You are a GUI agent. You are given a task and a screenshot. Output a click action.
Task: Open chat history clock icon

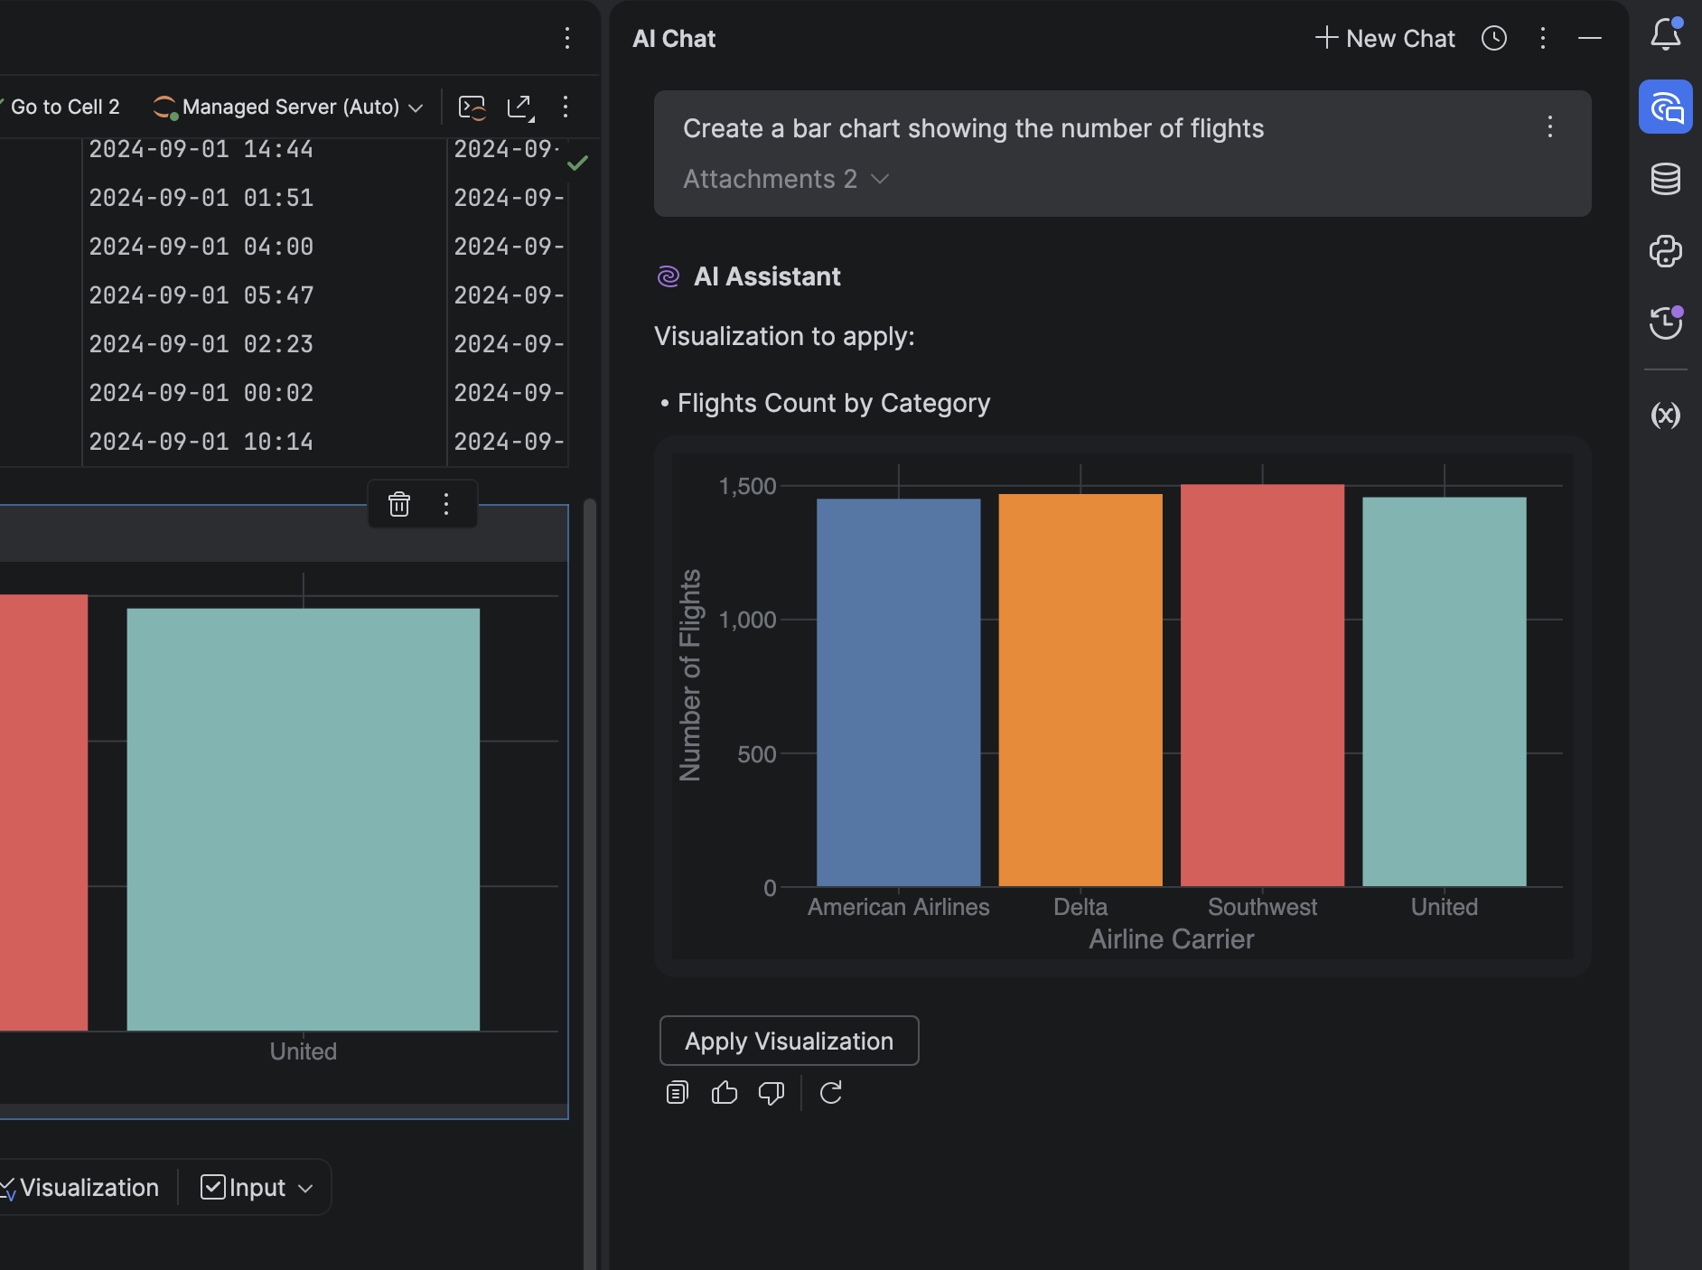pos(1494,38)
